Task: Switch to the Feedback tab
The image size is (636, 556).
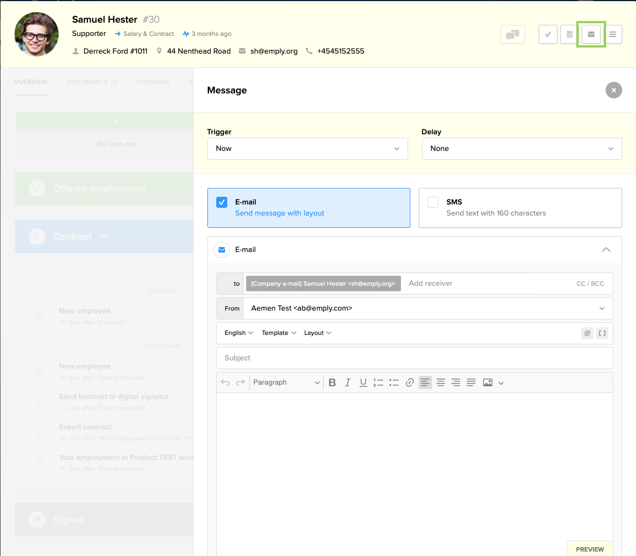Action: coord(153,82)
